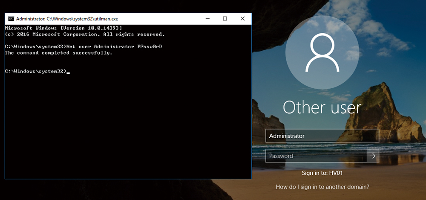Click the Microsoft Windows version line
Viewport: 426px width, 200px height.
click(x=63, y=28)
